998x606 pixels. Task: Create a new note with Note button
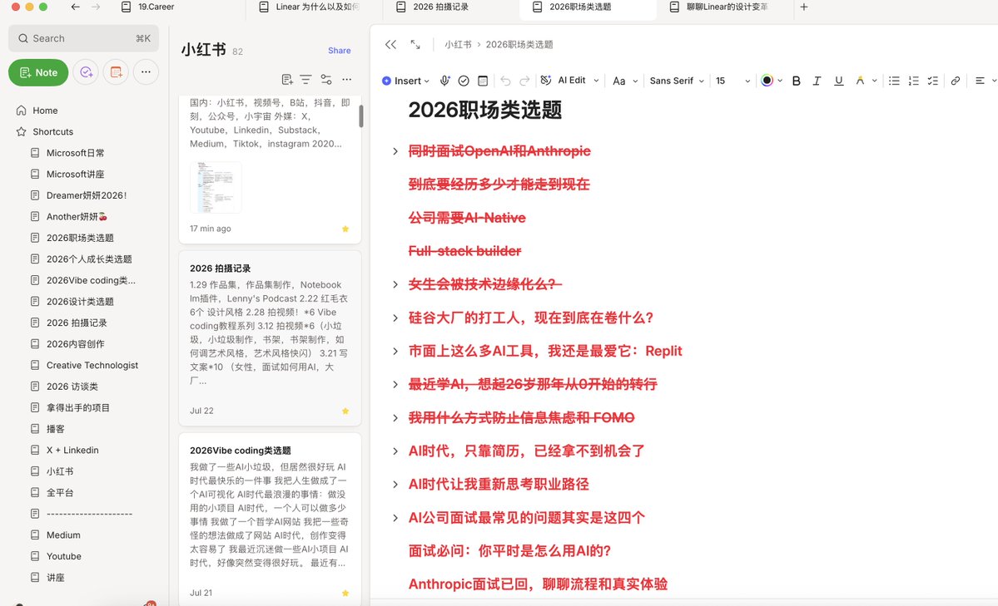(38, 72)
